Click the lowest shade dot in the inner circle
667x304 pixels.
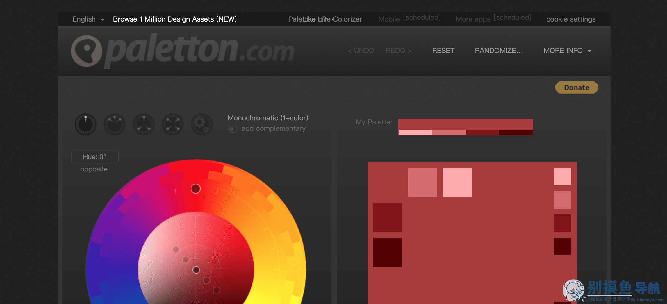[x=217, y=290]
